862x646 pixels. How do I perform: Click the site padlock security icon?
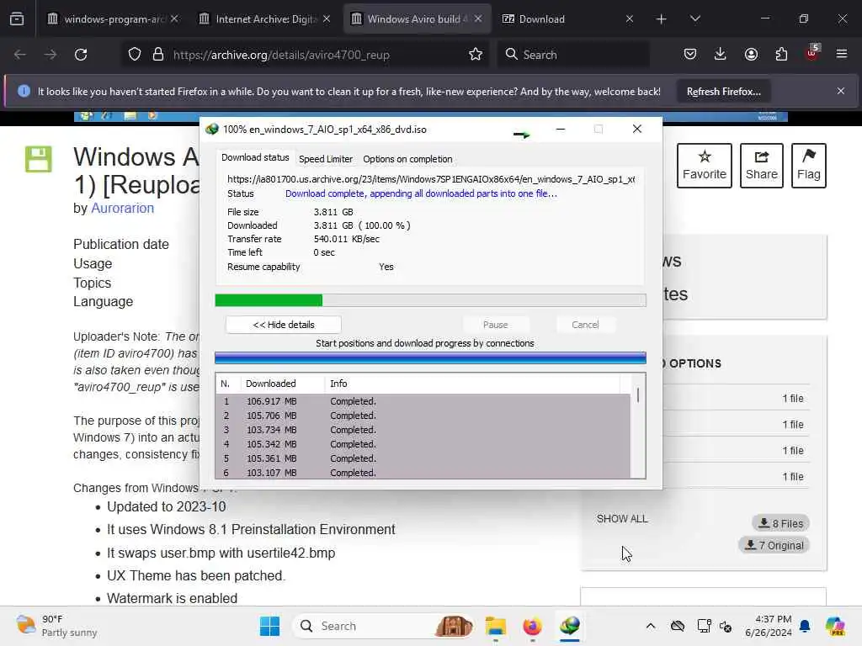pos(158,55)
